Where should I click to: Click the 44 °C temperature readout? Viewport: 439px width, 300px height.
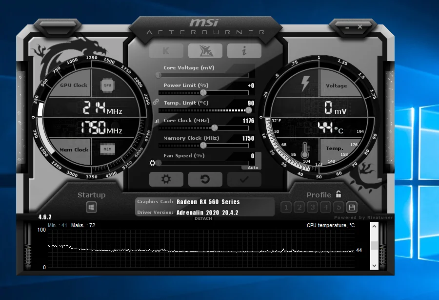[330, 128]
